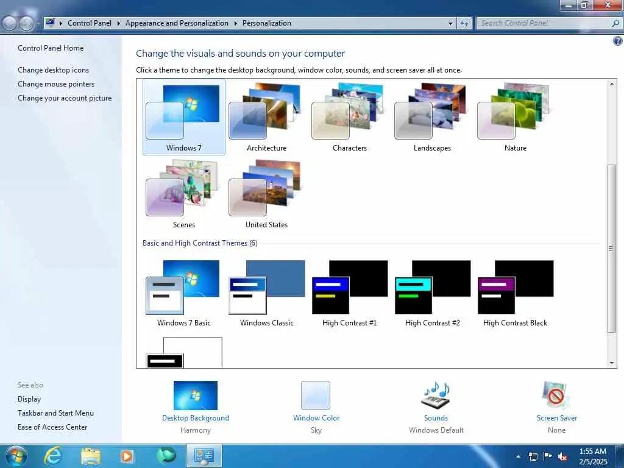Click Basic and High Contrast Themes header
The width and height of the screenshot is (624, 468).
coord(200,243)
